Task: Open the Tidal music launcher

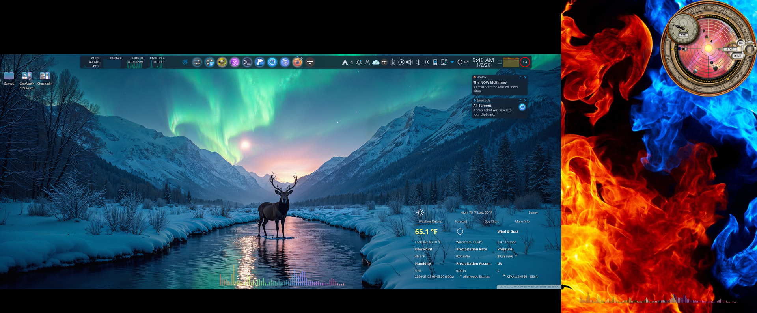Action: tap(310, 62)
